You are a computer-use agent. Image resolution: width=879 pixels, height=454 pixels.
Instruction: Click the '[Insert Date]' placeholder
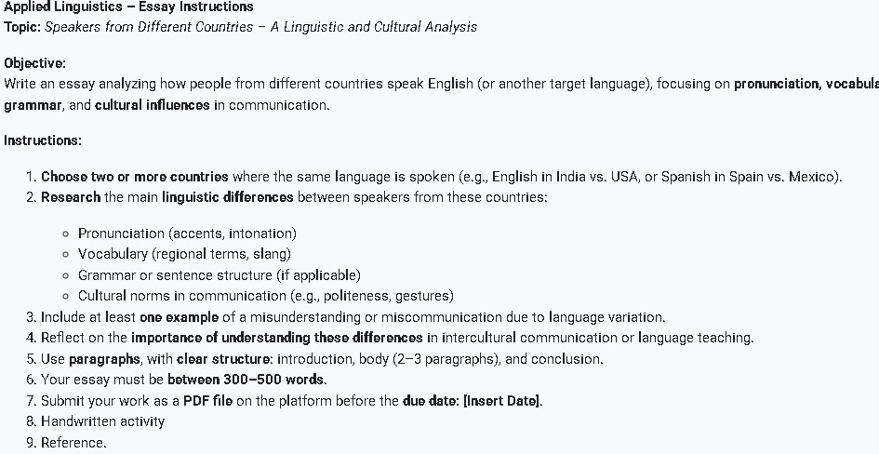[501, 401]
